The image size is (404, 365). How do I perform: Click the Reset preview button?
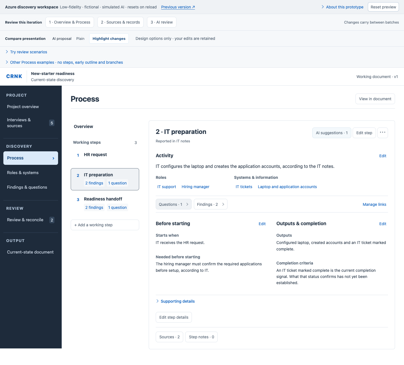click(383, 7)
